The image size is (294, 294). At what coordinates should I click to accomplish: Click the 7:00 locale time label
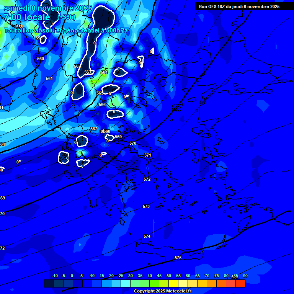click(27, 17)
